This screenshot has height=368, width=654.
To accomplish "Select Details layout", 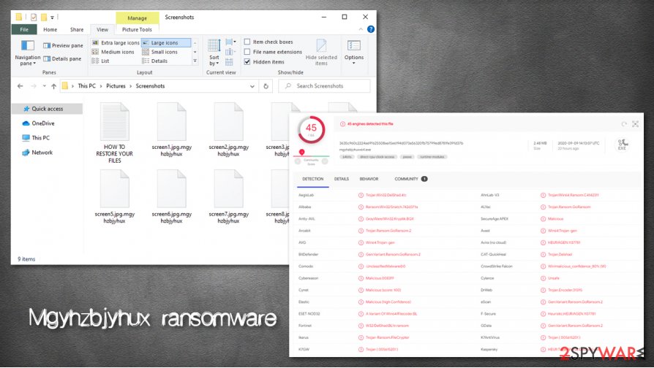I will pos(155,61).
